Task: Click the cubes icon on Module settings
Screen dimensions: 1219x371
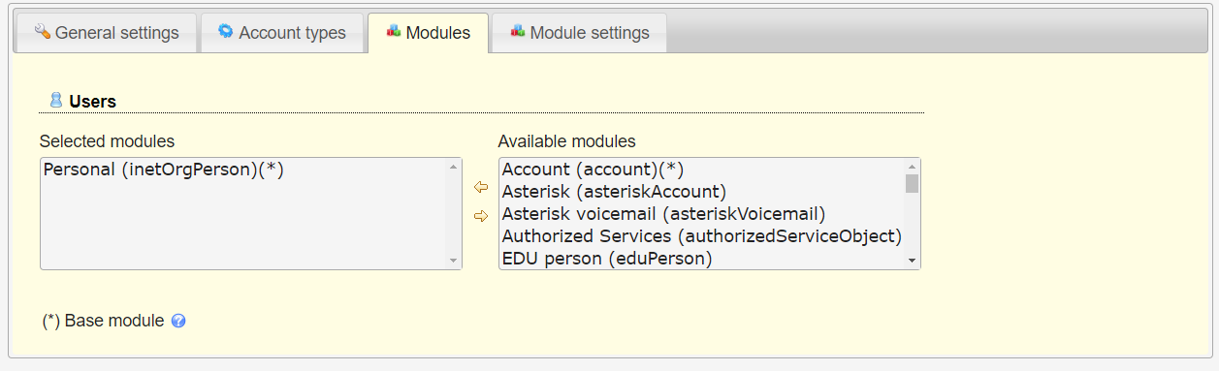Action: [x=518, y=32]
